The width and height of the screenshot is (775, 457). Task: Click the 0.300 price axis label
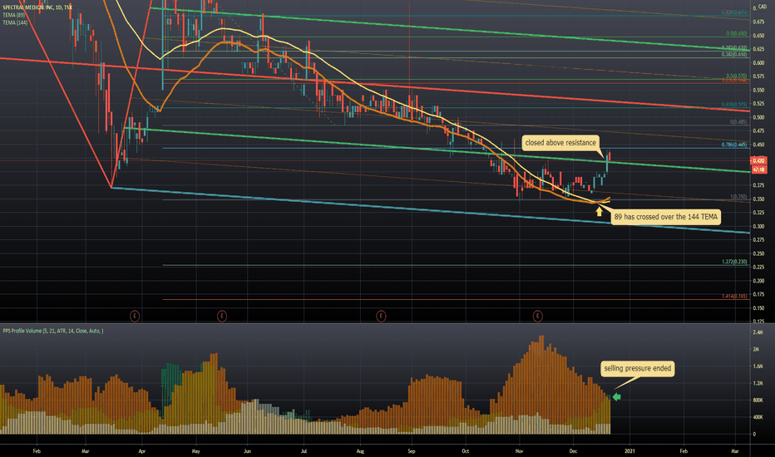click(758, 226)
